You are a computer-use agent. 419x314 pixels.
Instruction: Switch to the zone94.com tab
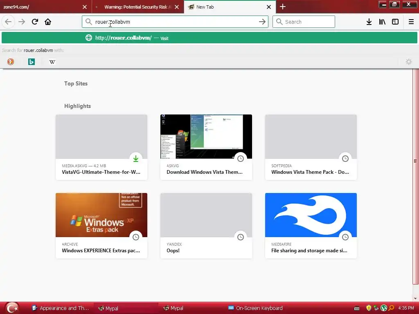pos(40,7)
